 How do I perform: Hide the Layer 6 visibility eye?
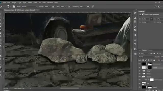click(140, 67)
